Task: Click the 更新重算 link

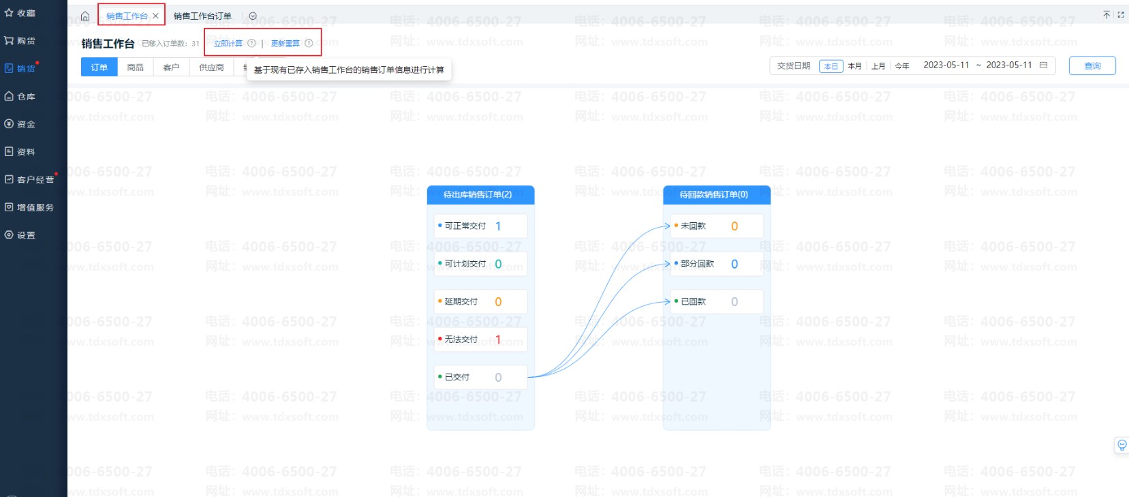Action: coord(285,44)
